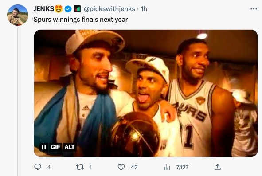This screenshot has height=176, width=262.
Task: Click the share upload arrow icon
Action: [217, 167]
